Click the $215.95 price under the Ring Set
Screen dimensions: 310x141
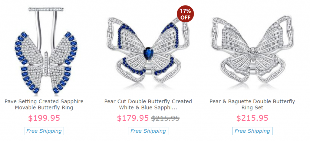tap(252, 118)
